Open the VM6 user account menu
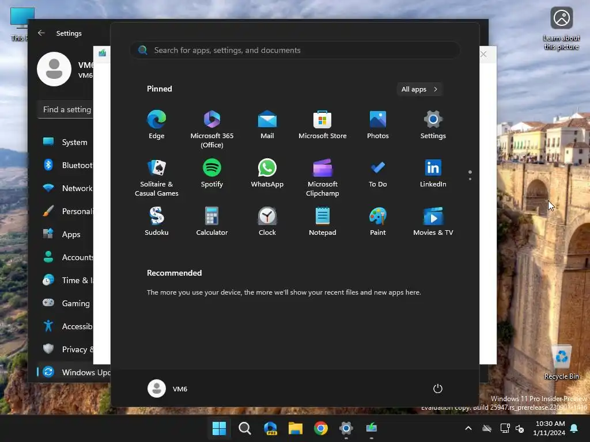This screenshot has height=442, width=590. click(168, 388)
